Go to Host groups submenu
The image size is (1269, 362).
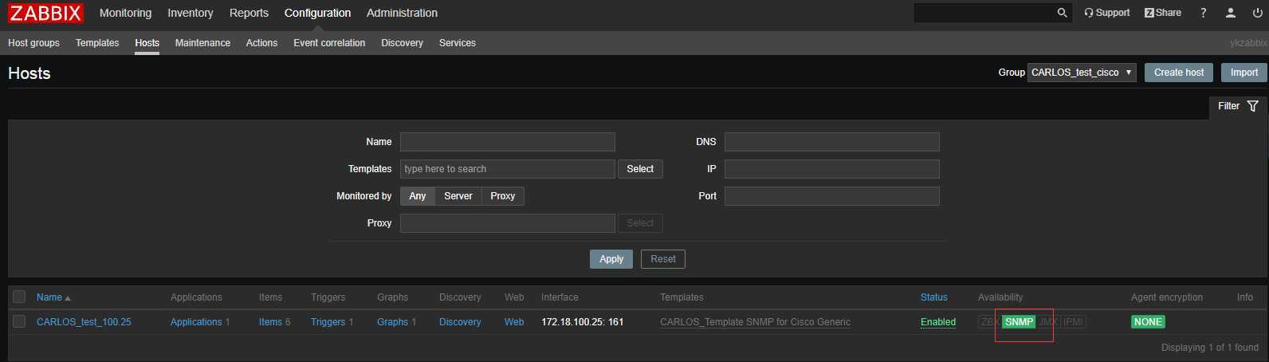[33, 43]
